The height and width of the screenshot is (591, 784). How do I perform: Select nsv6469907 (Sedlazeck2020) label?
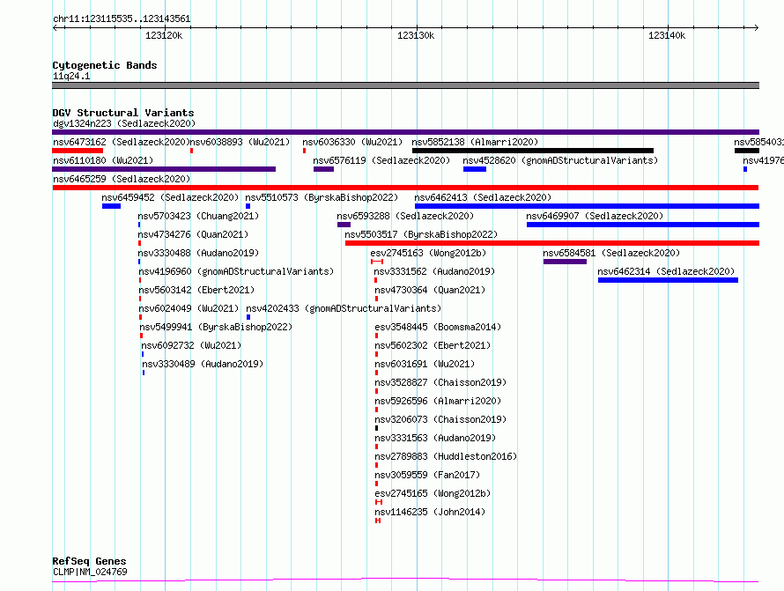[595, 216]
